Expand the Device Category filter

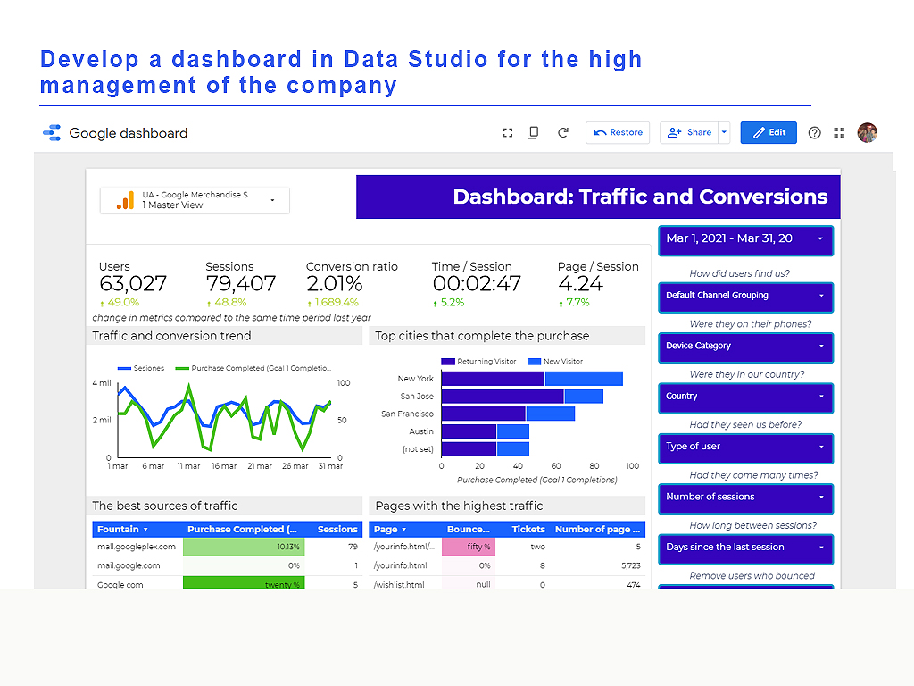(745, 347)
